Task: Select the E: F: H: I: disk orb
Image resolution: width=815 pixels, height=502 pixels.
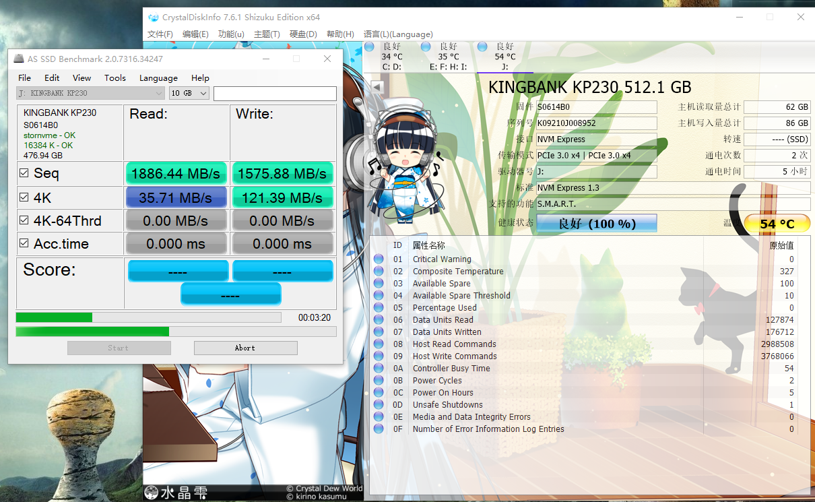Action: 426,46
